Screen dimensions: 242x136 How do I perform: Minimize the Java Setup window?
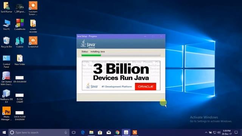[145, 36]
